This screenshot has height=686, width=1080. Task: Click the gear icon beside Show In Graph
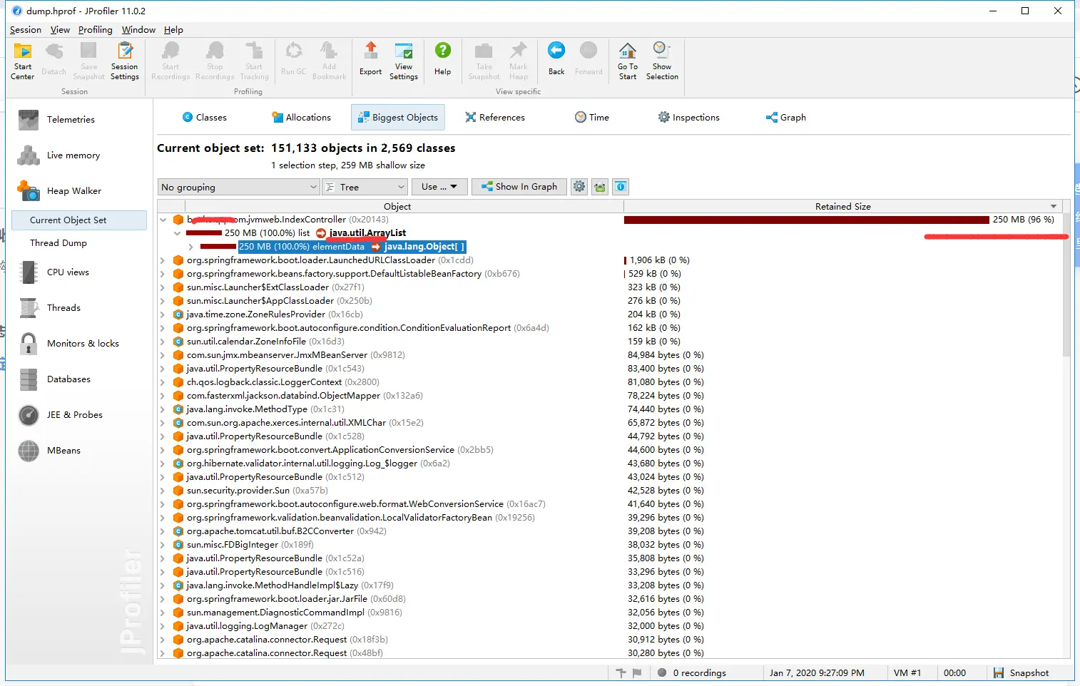[x=579, y=187]
